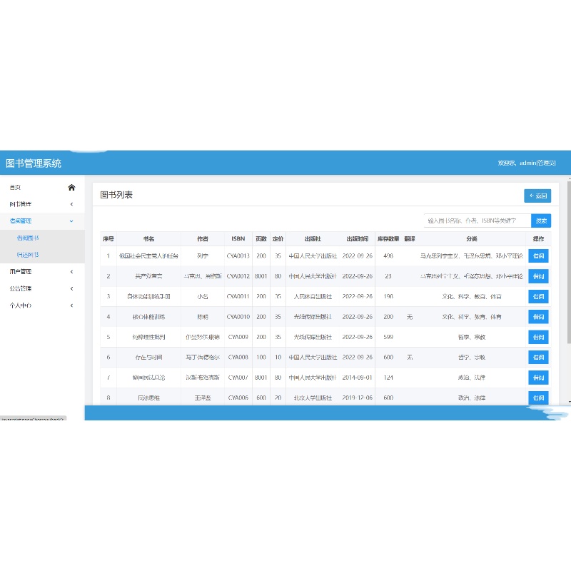571x571 pixels.
Task: Borrow the book 共产党宣言
Action: (x=538, y=276)
